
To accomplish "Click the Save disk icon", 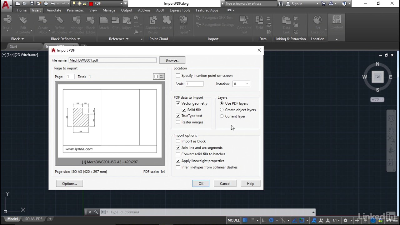I will pos(32,4).
